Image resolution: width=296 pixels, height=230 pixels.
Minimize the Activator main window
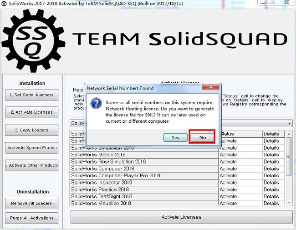tap(263, 2)
